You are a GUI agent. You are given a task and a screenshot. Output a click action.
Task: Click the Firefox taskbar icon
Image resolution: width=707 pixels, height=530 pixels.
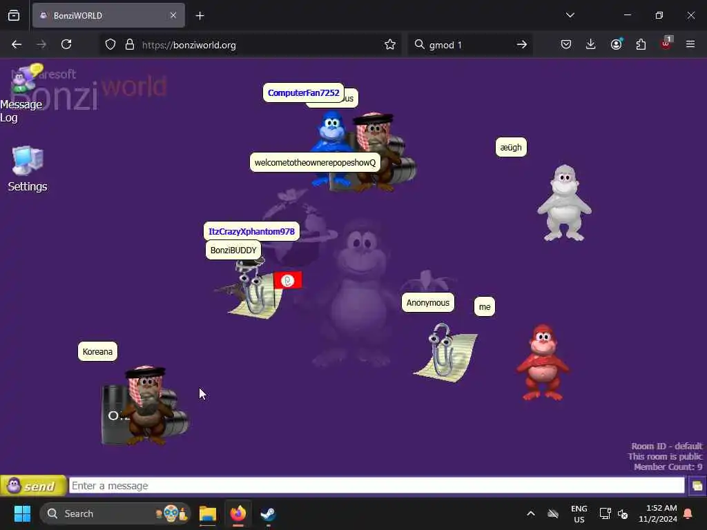coord(238,513)
